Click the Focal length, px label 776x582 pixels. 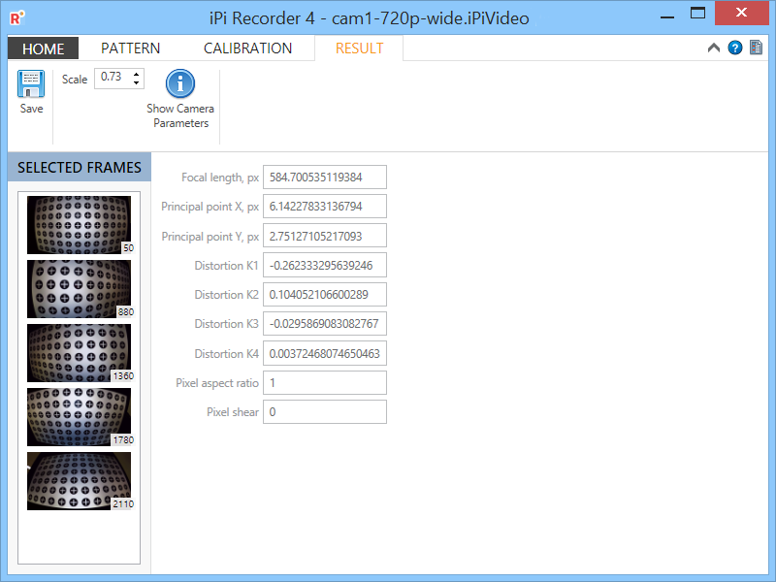pyautogui.click(x=220, y=178)
